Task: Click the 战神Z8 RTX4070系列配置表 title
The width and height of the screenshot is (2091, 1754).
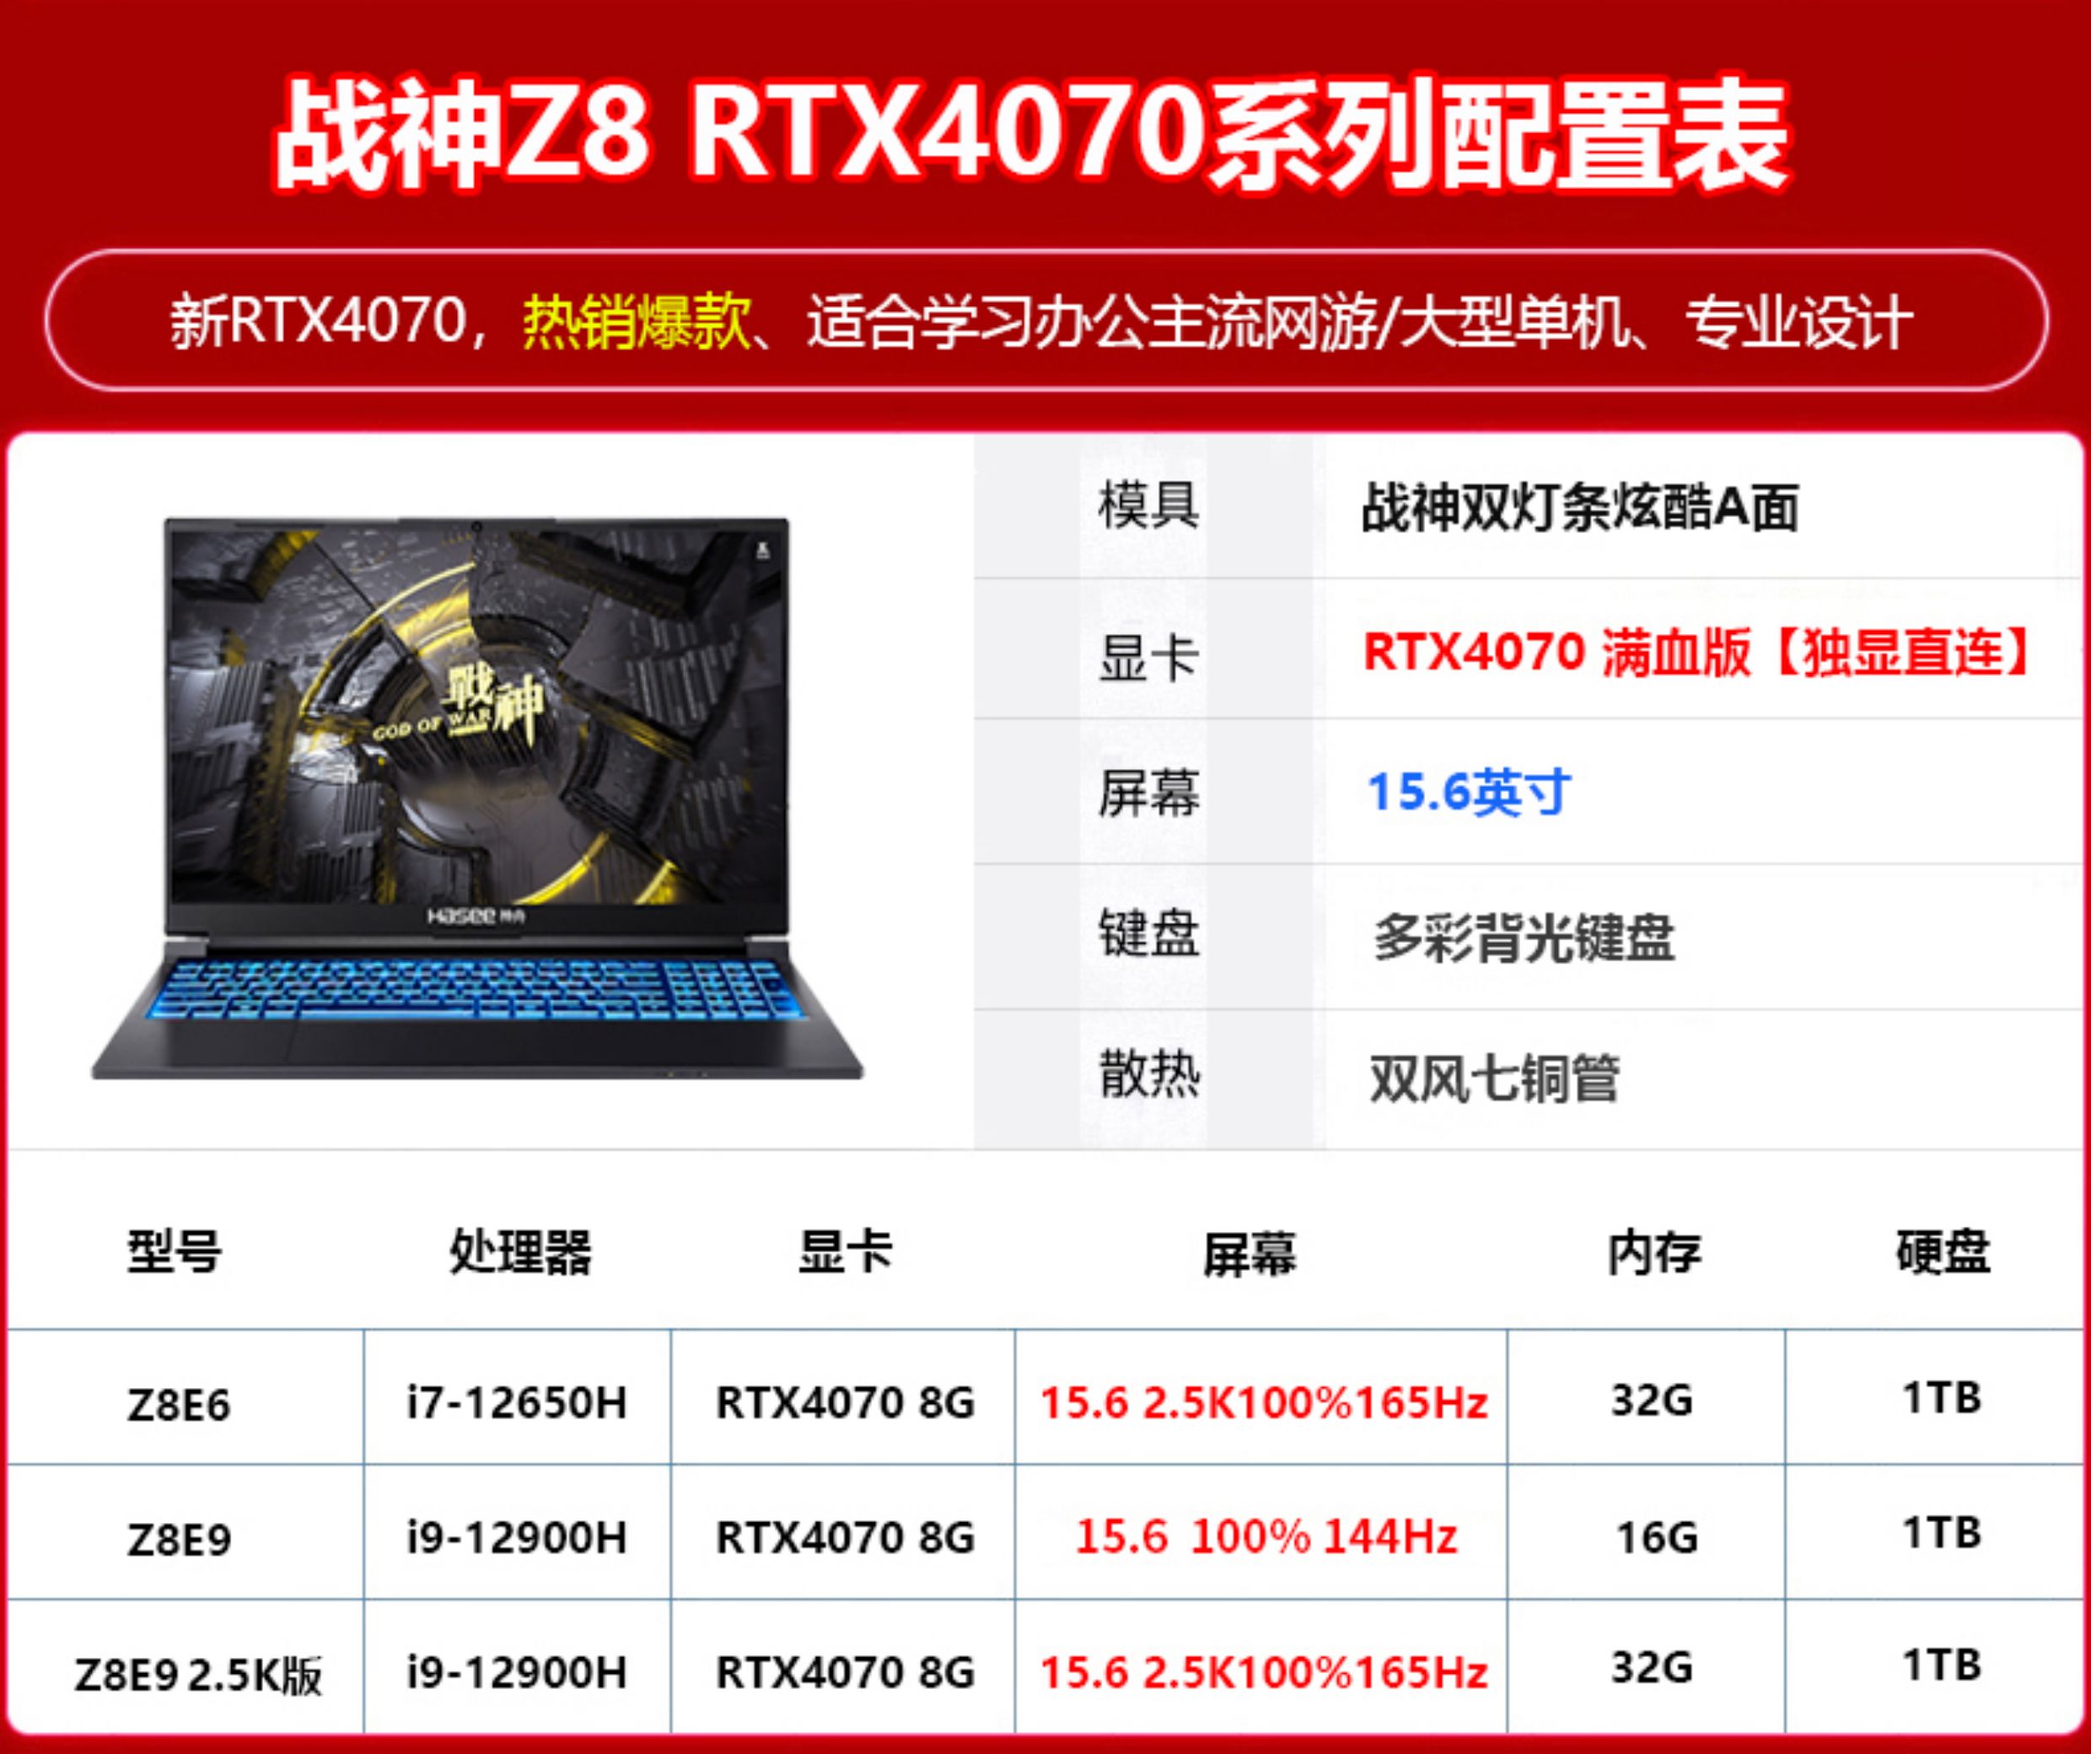Action: click(1030, 137)
